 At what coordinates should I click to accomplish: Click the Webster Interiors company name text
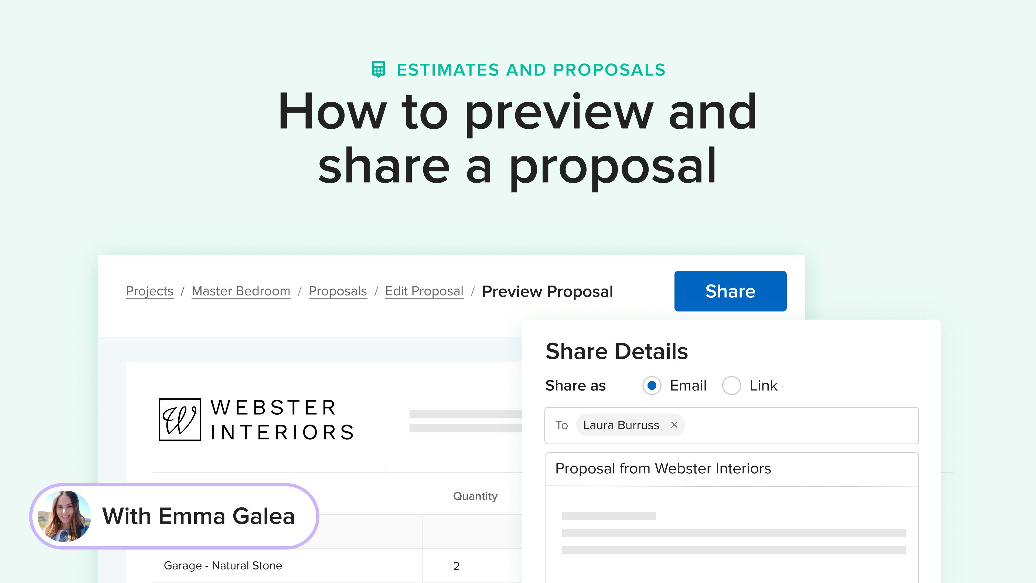282,420
